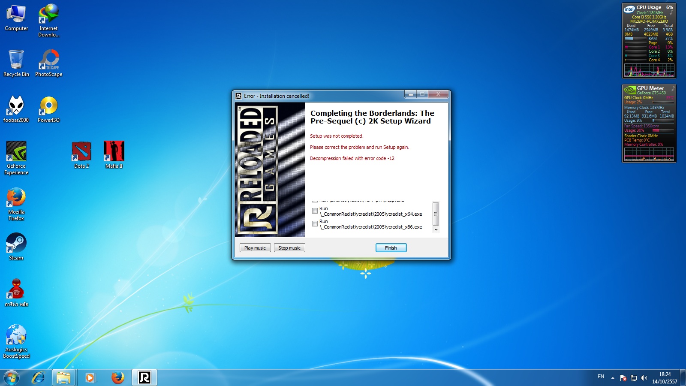The width and height of the screenshot is (686, 386).
Task: Open the EN input language selector
Action: pyautogui.click(x=601, y=377)
